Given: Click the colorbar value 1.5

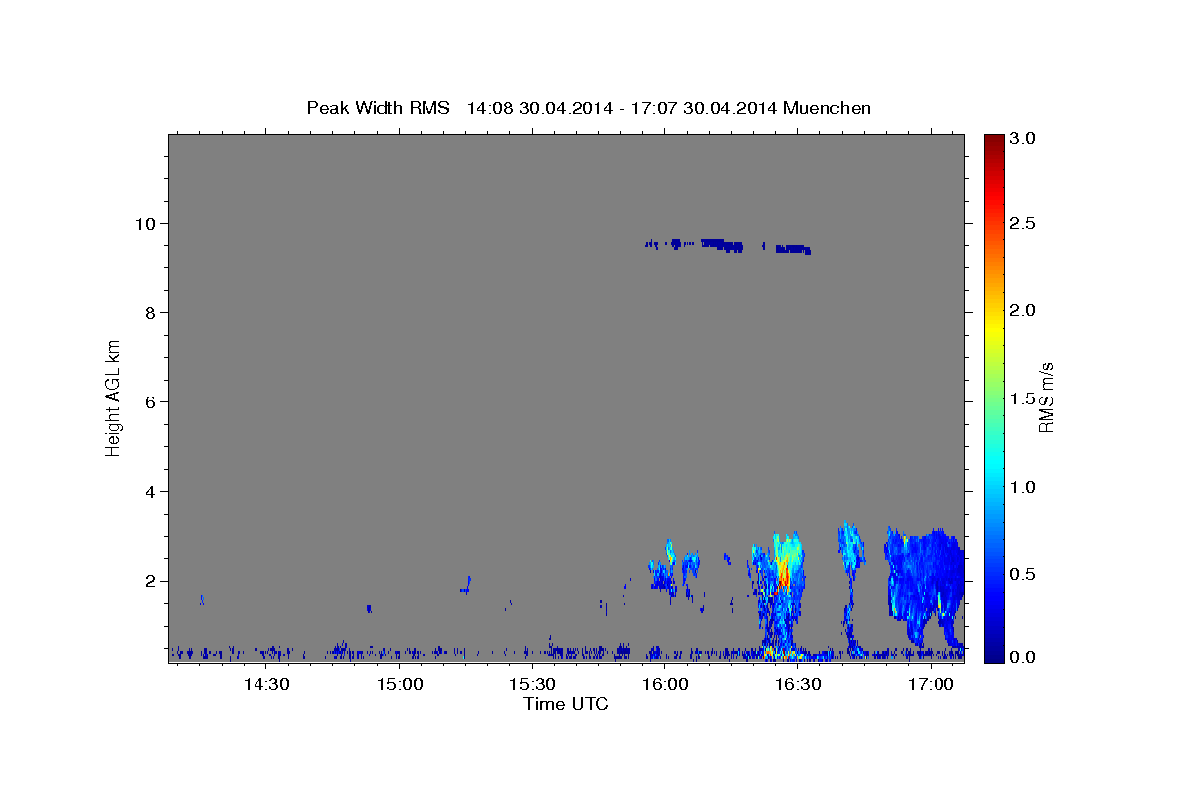Looking at the screenshot, I should 1023,398.
